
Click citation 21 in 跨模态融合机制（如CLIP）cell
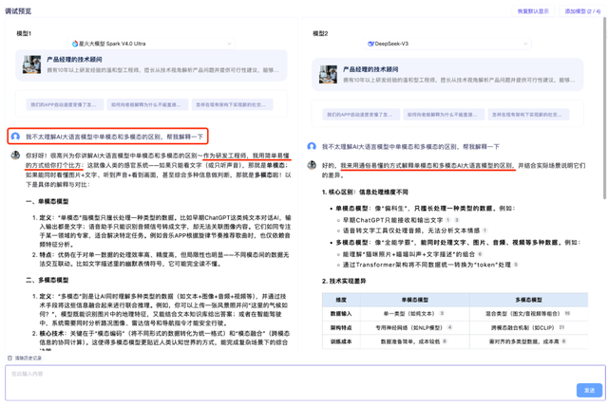click(x=561, y=327)
